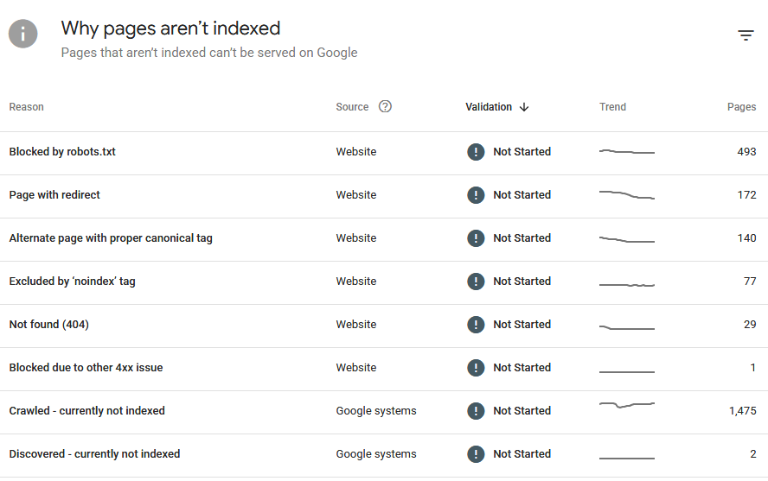Click Not Started status for Crawled not indexed
768x481 pixels.
coord(522,411)
